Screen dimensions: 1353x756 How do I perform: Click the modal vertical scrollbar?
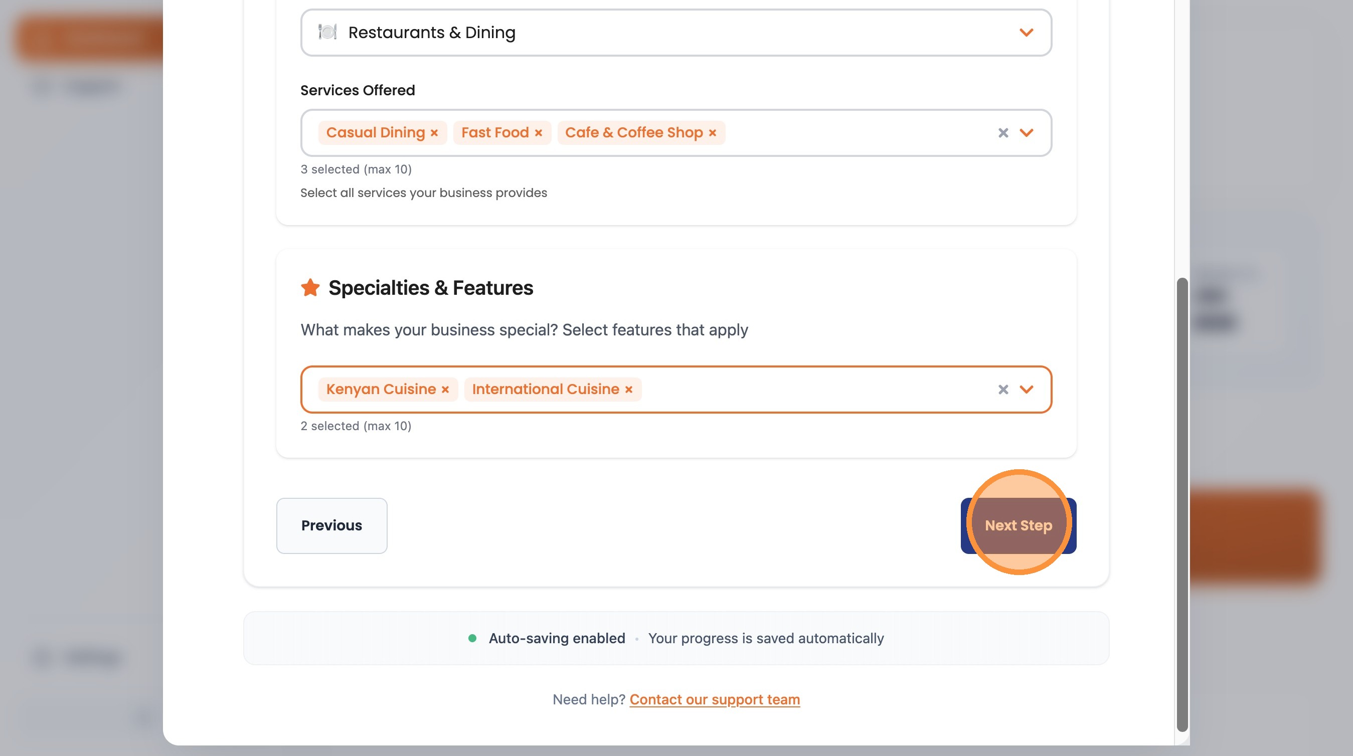(1182, 504)
